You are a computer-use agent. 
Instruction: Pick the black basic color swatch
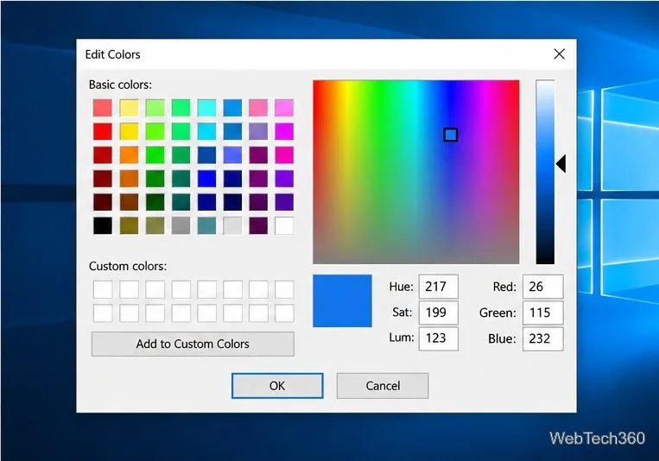pyautogui.click(x=103, y=225)
